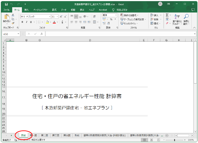Decrease font size with smaller A icon
The height and width of the screenshot is (143, 198).
65,17
